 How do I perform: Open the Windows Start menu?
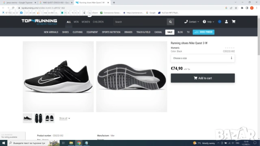pyautogui.click(x=4, y=143)
